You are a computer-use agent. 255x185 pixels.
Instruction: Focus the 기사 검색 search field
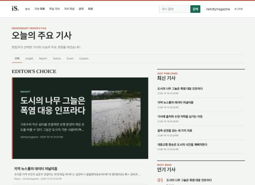click(174, 9)
